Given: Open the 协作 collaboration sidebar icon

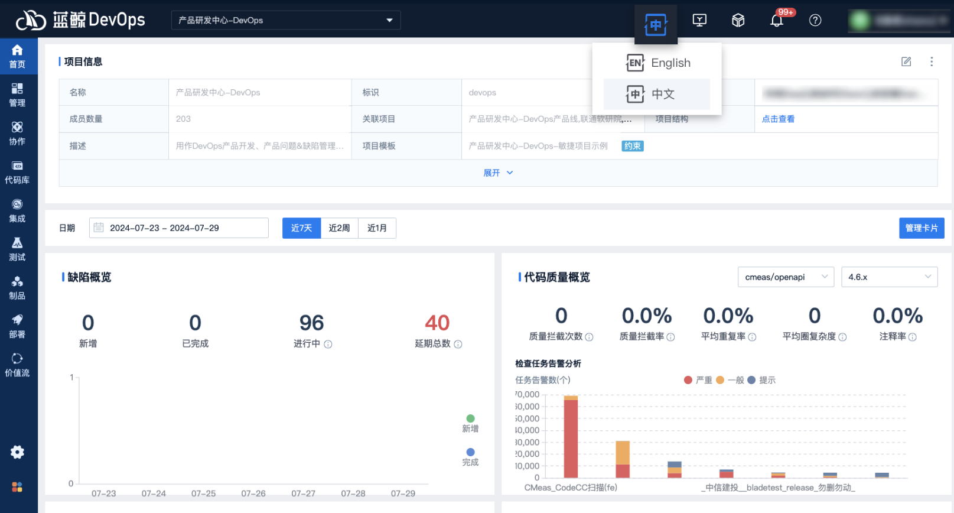Looking at the screenshot, I should [17, 133].
